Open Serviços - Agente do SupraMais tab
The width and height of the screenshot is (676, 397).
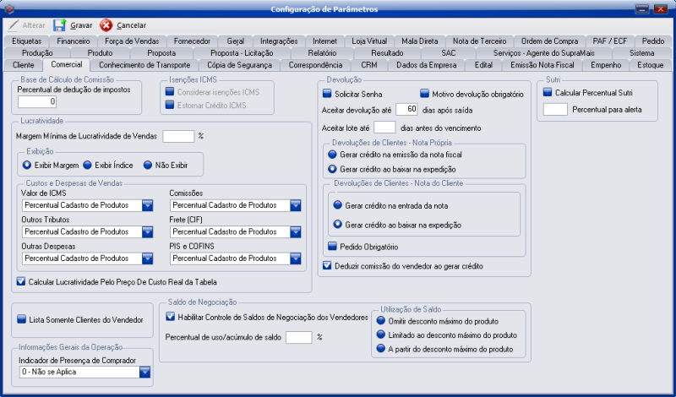(x=543, y=53)
